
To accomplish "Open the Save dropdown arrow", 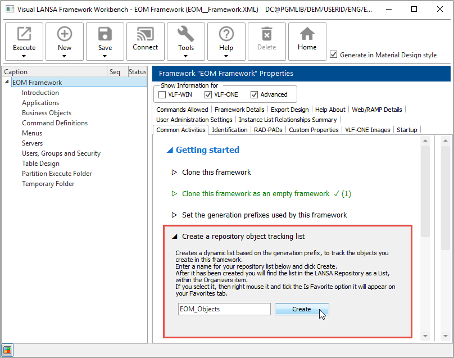I will tap(105, 56).
